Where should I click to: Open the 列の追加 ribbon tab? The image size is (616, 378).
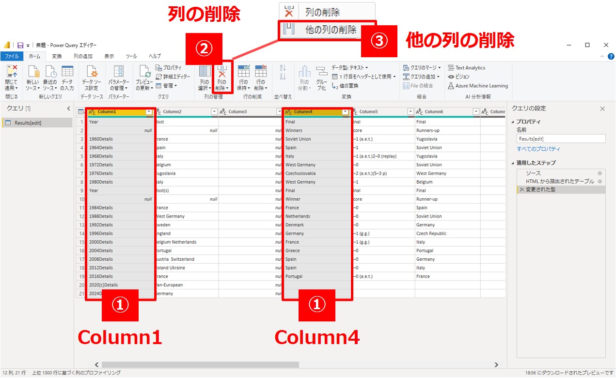coord(83,56)
